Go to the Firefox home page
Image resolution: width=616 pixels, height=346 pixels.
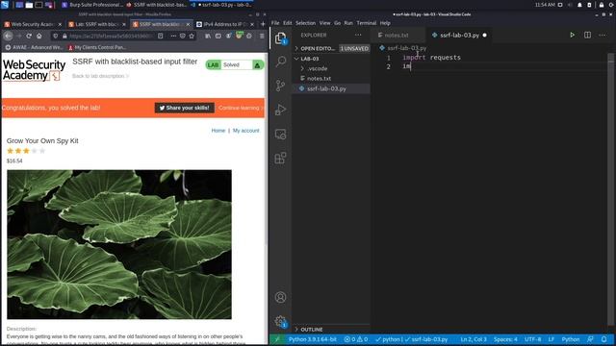38,36
